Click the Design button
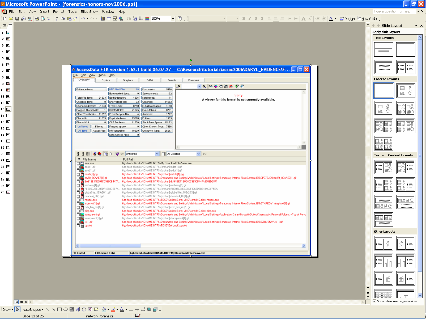This screenshot has width=426, height=319. (x=347, y=19)
